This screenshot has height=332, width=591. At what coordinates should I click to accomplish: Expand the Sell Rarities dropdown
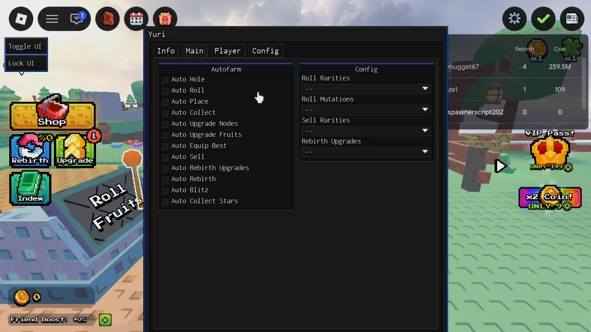[x=367, y=130]
